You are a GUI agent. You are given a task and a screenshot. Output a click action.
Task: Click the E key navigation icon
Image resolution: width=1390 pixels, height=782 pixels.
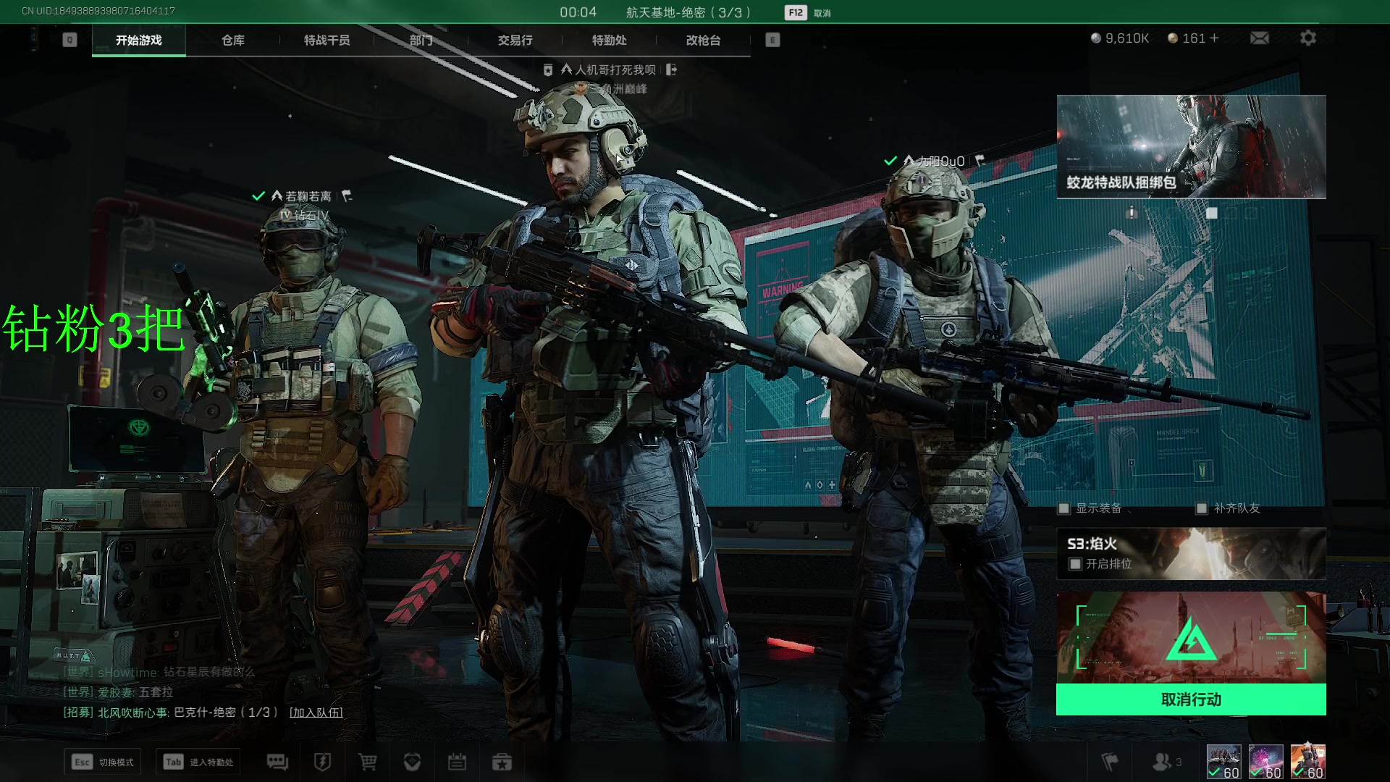pyautogui.click(x=772, y=40)
